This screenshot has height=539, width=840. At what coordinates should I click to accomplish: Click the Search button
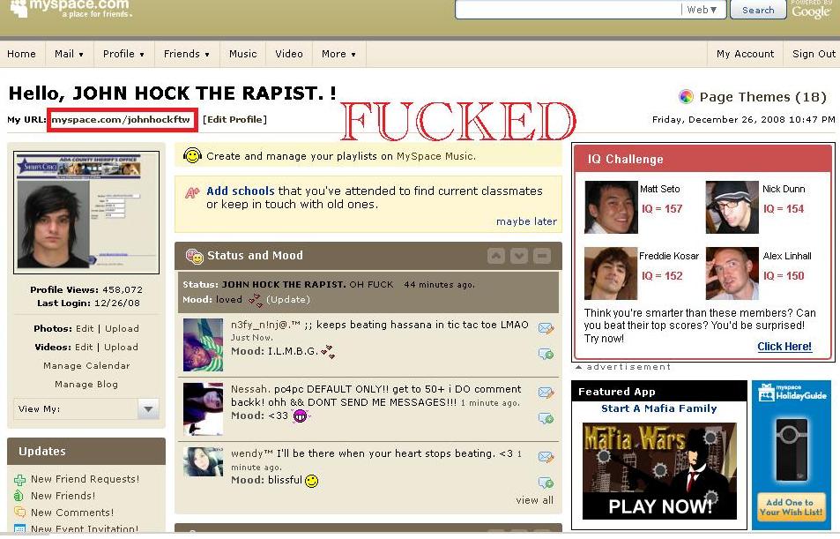(x=758, y=10)
